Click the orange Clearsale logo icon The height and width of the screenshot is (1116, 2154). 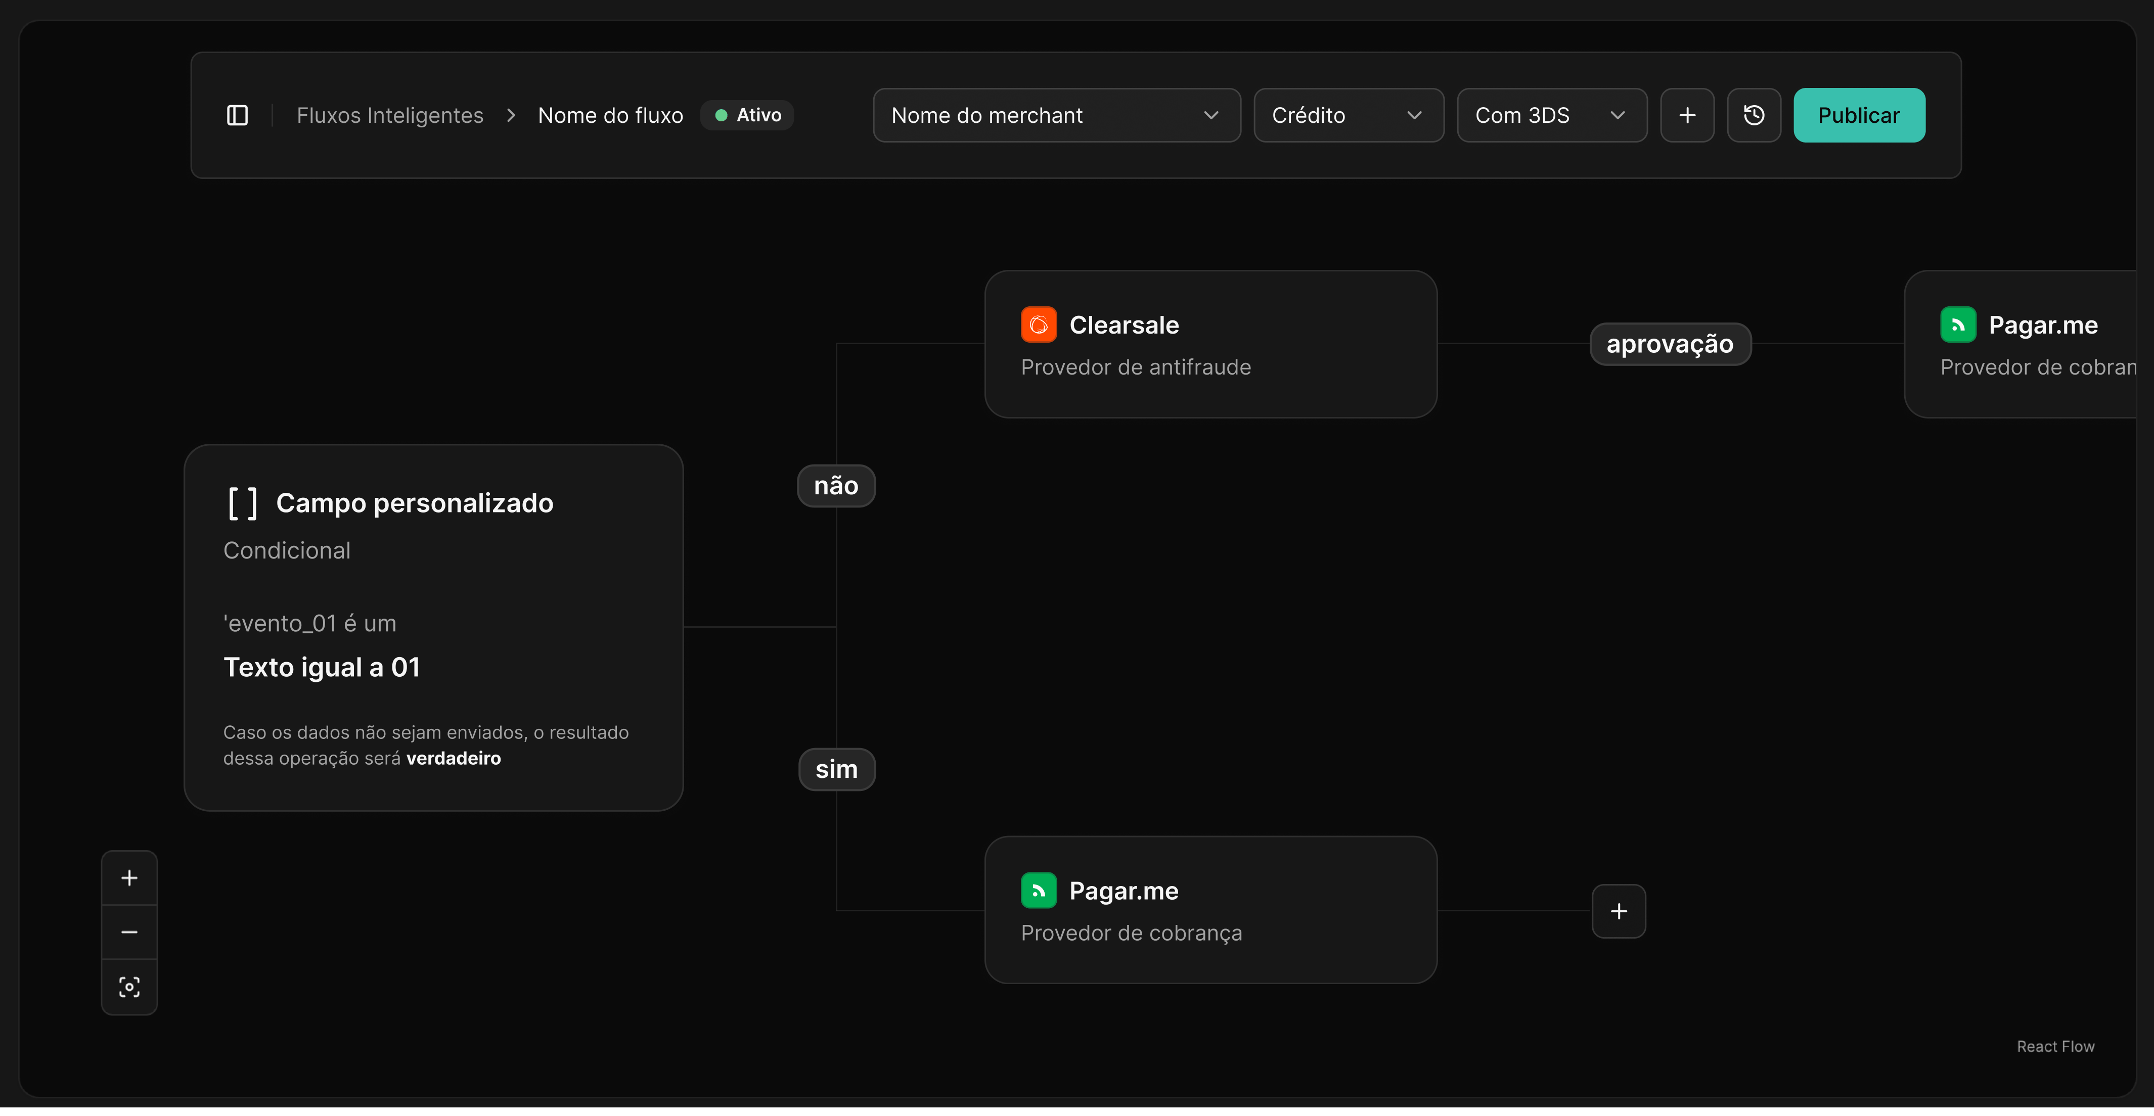[1039, 325]
